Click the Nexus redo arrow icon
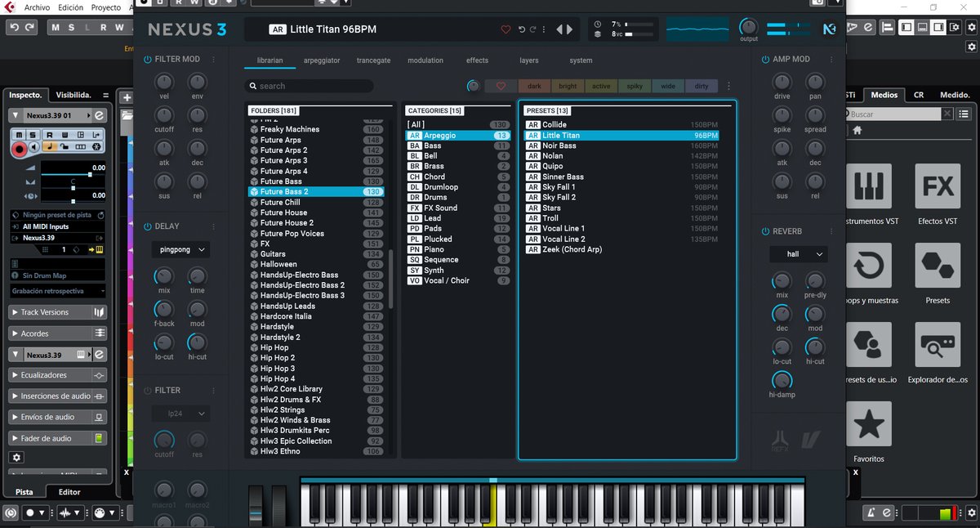This screenshot has width=980, height=528. coord(533,29)
